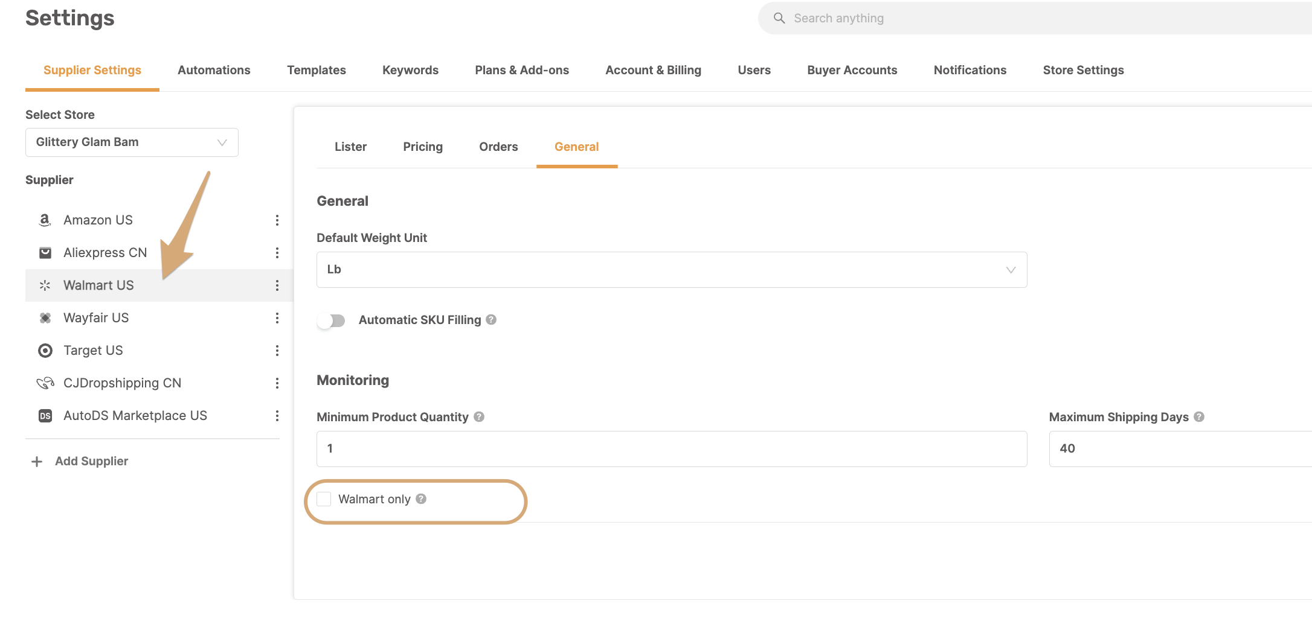The width and height of the screenshot is (1312, 630).
Task: Open the Keywords tab
Action: 410,70
